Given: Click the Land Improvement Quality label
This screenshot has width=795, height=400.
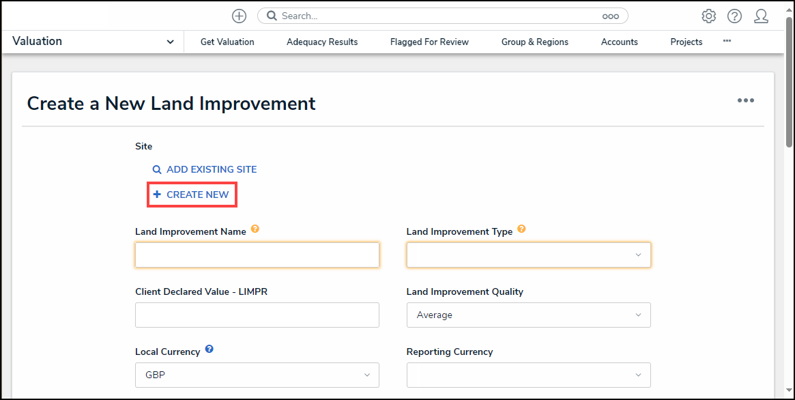Looking at the screenshot, I should tap(465, 292).
